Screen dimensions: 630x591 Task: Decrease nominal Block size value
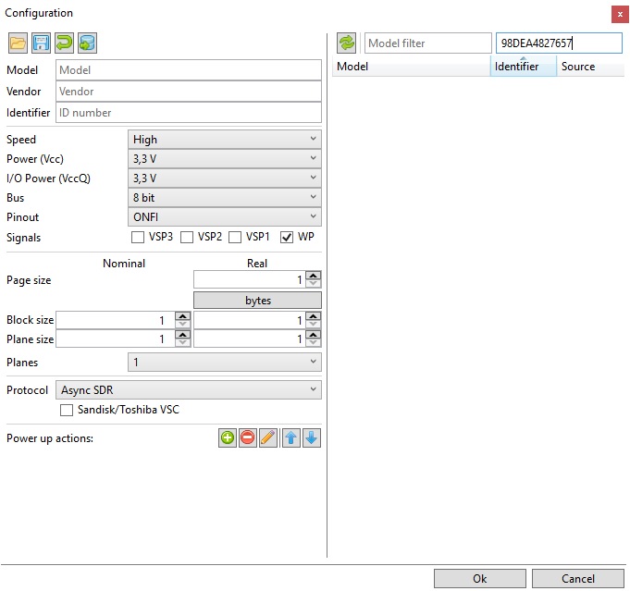click(183, 325)
